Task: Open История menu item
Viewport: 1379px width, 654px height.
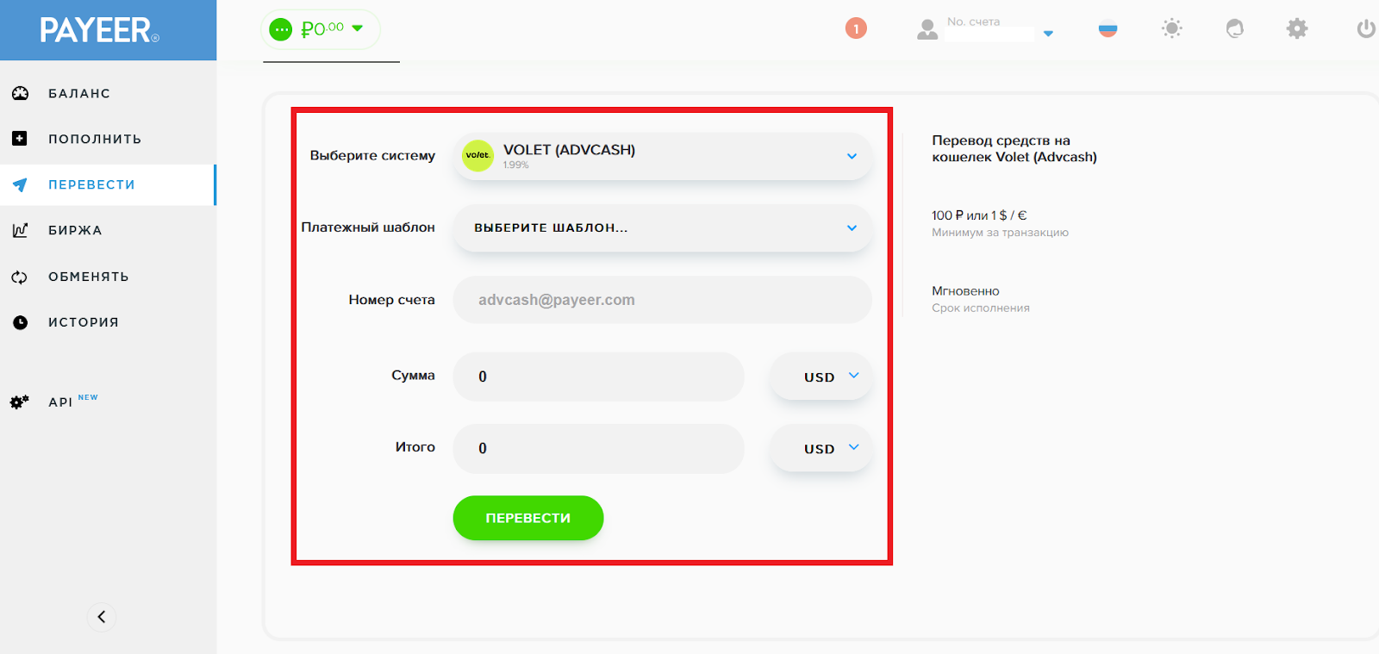Action: tap(108, 322)
